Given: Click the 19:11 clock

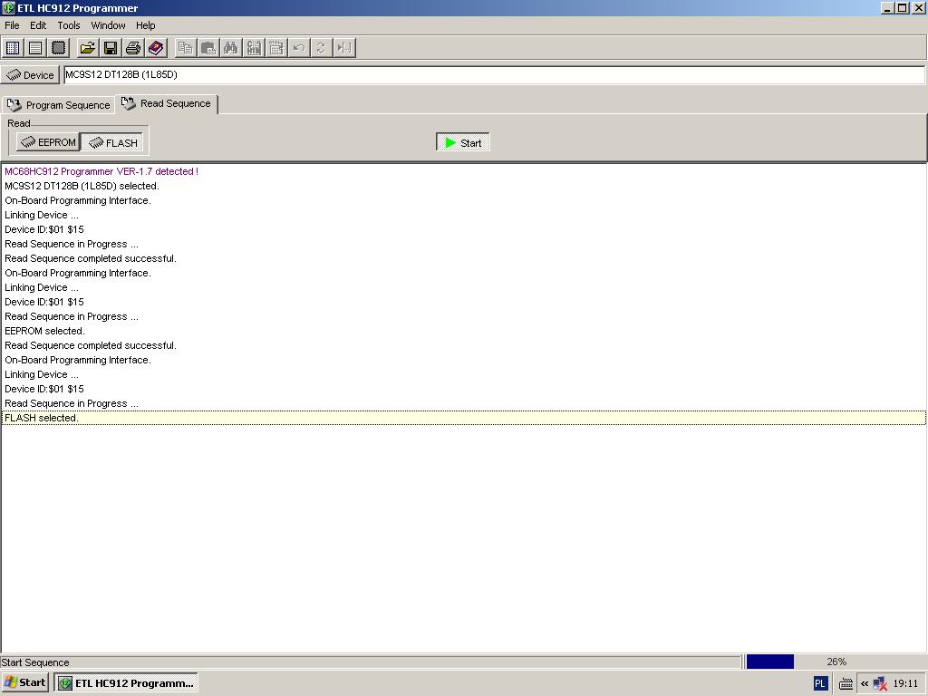Looking at the screenshot, I should (905, 683).
